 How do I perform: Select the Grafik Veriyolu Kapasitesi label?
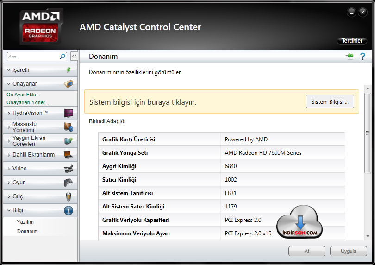click(136, 220)
